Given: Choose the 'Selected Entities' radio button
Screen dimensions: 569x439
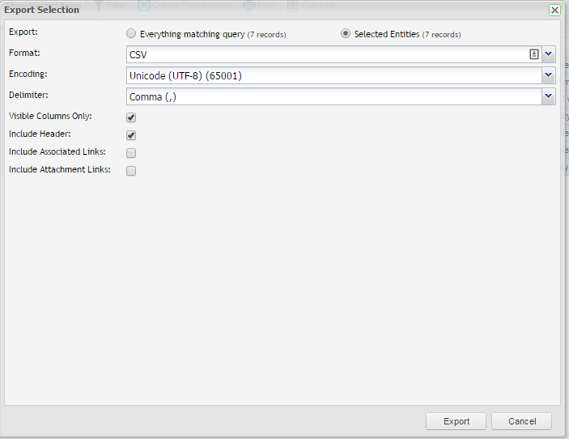Looking at the screenshot, I should point(346,34).
